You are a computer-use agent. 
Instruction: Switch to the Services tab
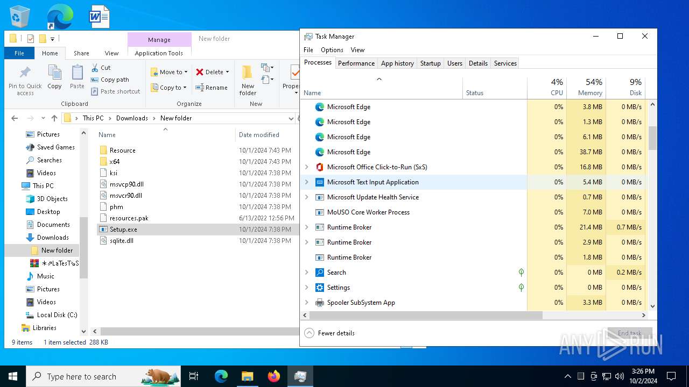click(505, 63)
